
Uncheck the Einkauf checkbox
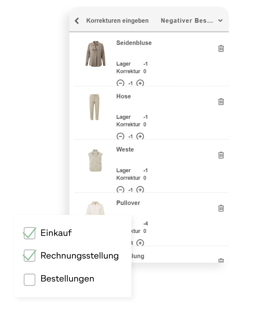[x=29, y=233]
